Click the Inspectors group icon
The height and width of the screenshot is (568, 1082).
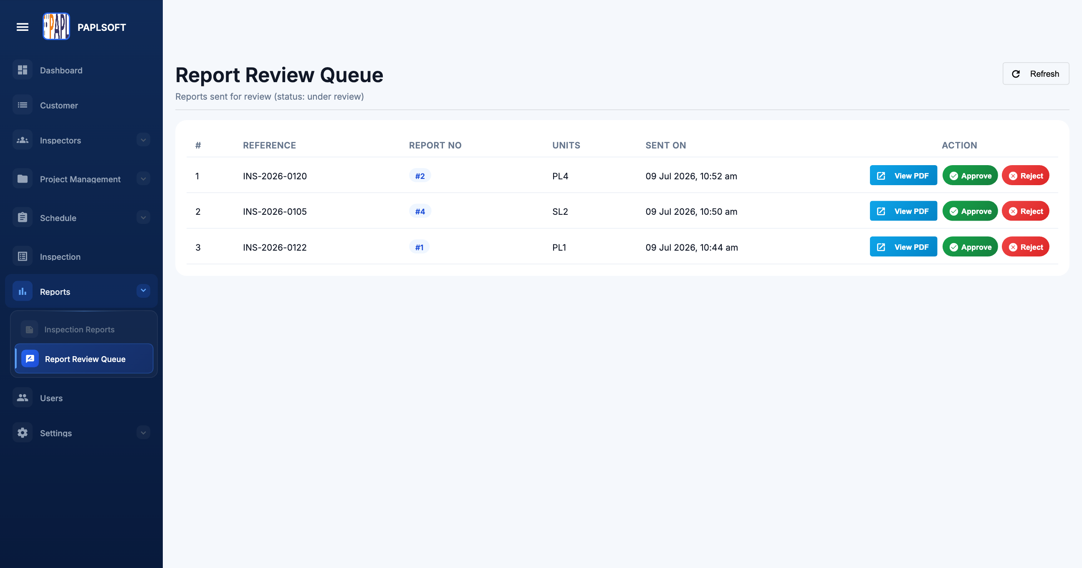click(x=23, y=140)
